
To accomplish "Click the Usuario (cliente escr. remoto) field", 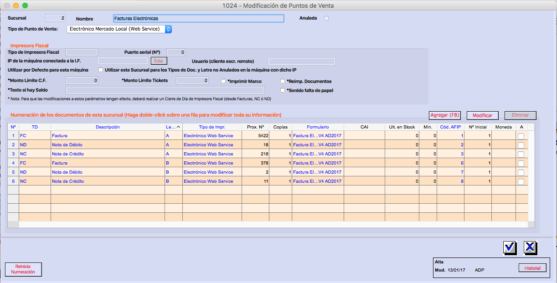I will (x=302, y=61).
